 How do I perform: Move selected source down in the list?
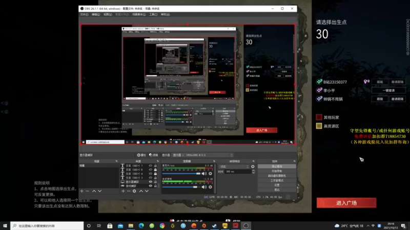pyautogui.click(x=147, y=191)
